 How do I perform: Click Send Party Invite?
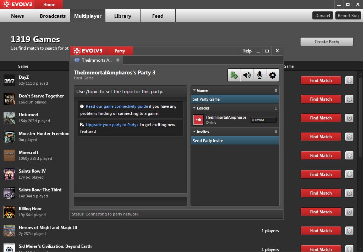(x=235, y=141)
